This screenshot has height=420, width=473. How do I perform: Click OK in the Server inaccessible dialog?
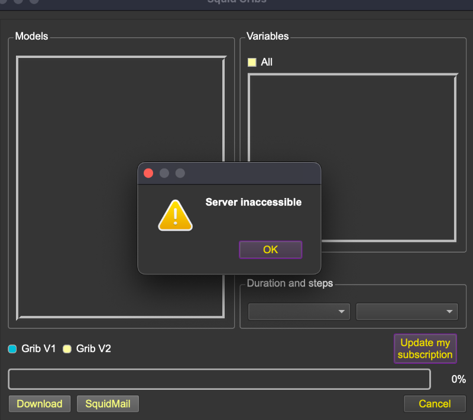(270, 250)
